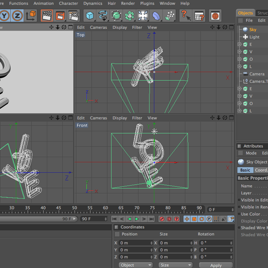268x268 pixels.
Task: Click the zoom-camera icon in Top viewport
Action: 219,27
